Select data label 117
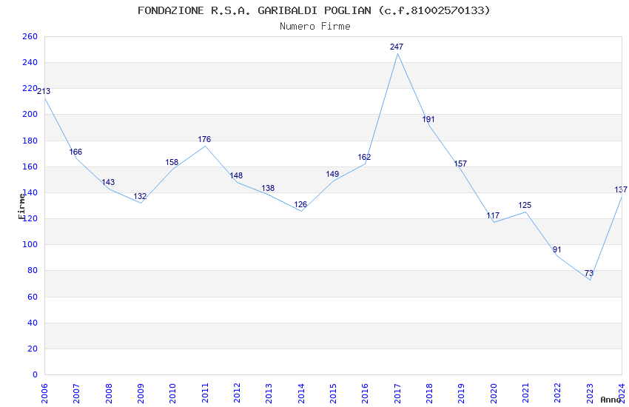Image resolution: width=629 pixels, height=407 pixels. tap(493, 215)
